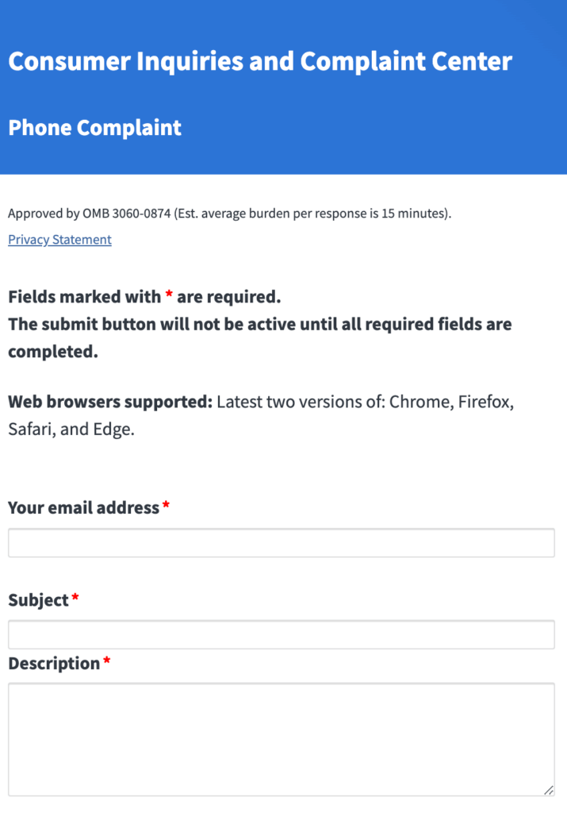Click the red asterisk beside Description
567x813 pixels.
point(106,662)
